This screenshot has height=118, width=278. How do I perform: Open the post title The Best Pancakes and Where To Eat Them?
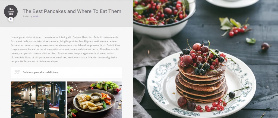tap(72, 11)
